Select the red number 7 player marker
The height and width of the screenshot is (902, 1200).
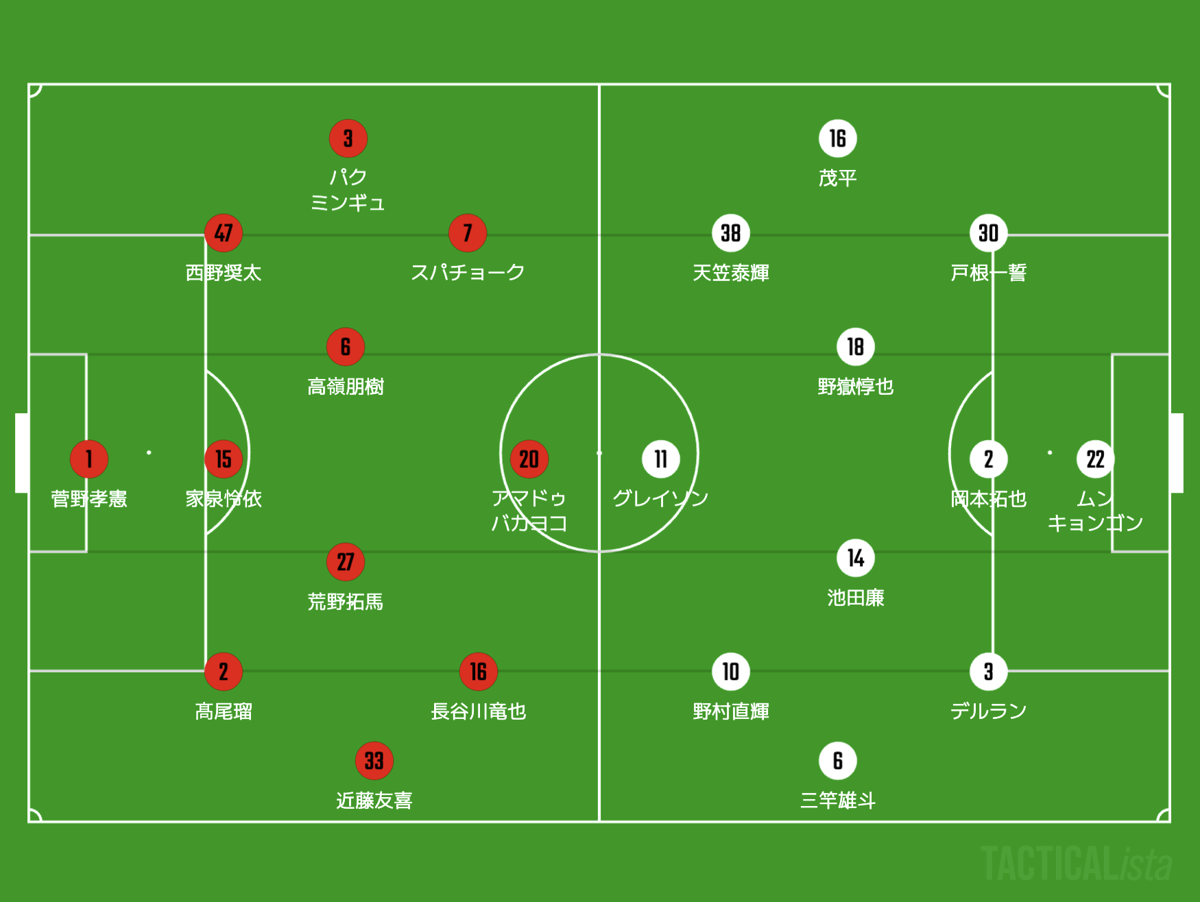coord(468,233)
